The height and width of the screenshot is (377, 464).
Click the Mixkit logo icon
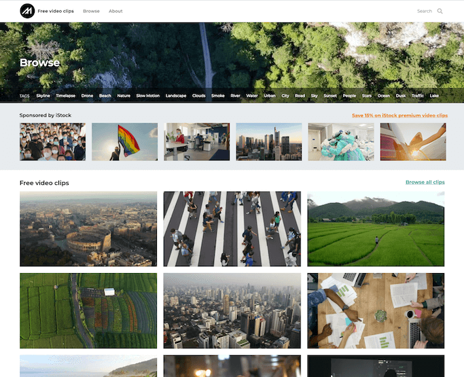[27, 11]
